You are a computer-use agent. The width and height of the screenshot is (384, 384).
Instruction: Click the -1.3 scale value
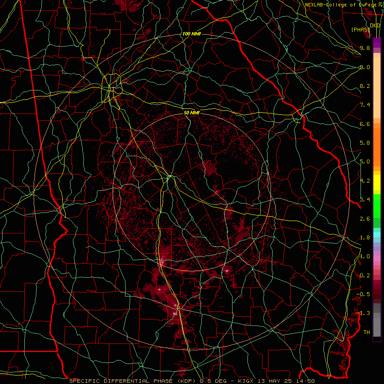tap(363, 313)
